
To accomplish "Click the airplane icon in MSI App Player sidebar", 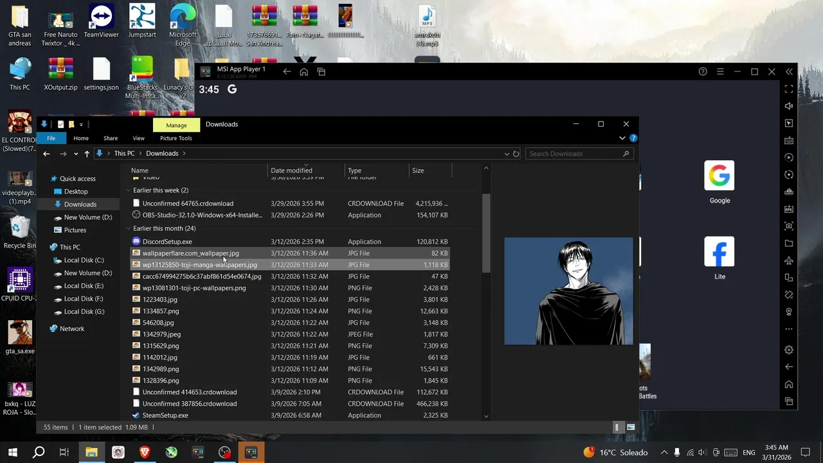I will coord(789,260).
